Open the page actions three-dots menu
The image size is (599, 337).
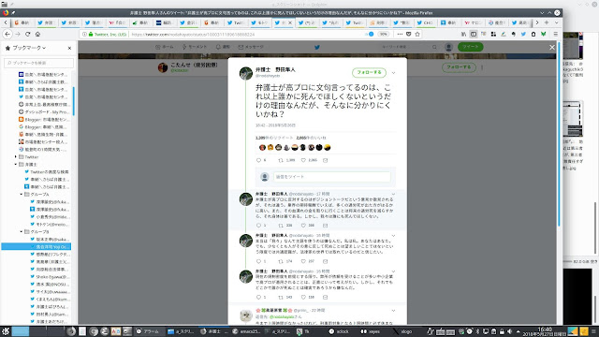coord(400,34)
